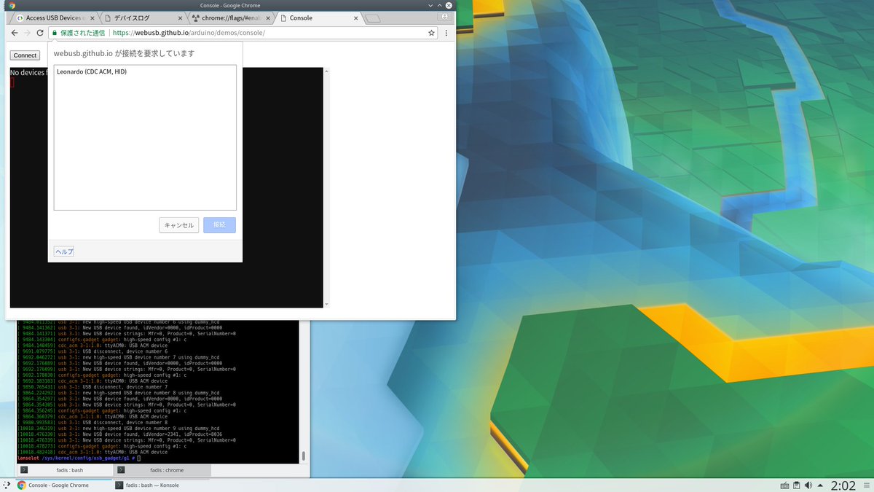This screenshot has height=492, width=874.
Task: Click the 接続 button in the dialog
Action: tap(219, 225)
